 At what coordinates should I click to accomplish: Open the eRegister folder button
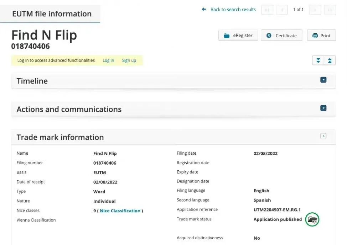click(238, 35)
